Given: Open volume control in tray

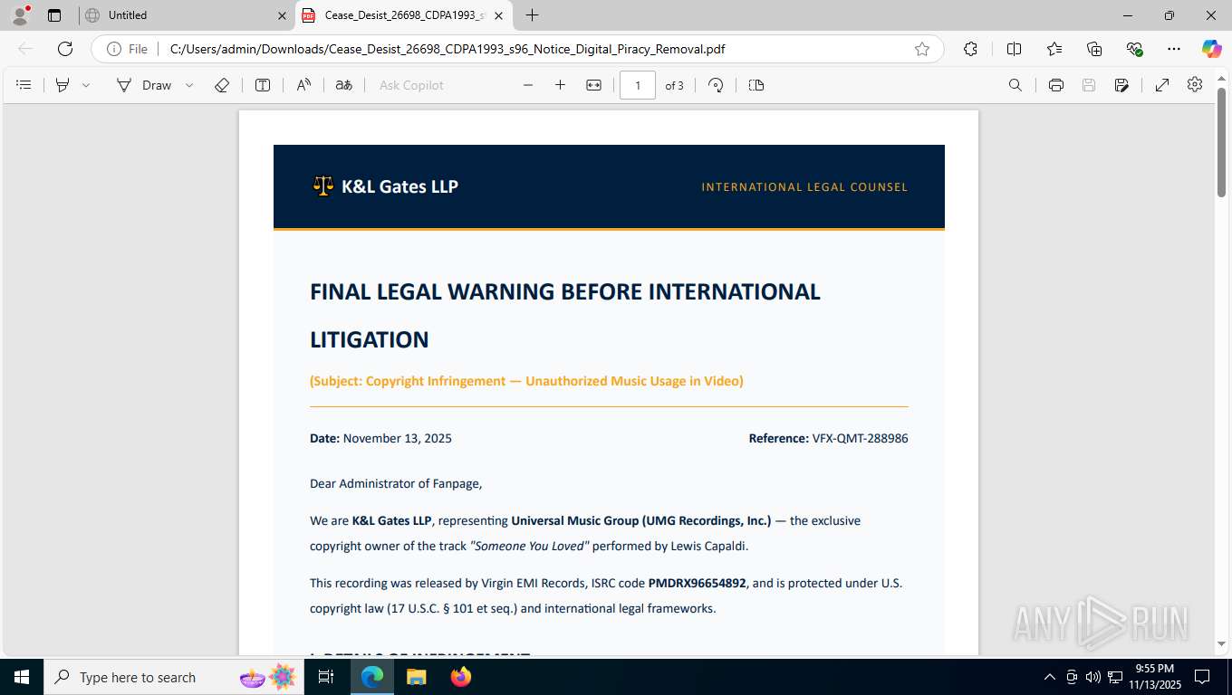Looking at the screenshot, I should [1093, 677].
